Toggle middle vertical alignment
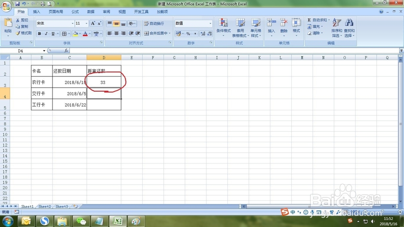 click(116, 23)
